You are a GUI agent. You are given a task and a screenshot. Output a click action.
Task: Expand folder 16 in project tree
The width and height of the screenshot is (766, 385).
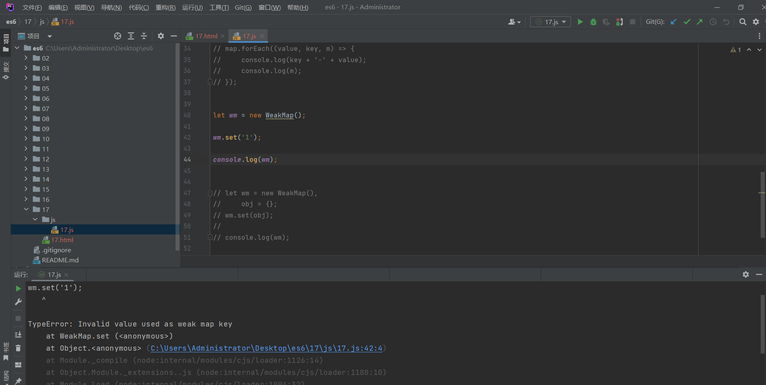pyautogui.click(x=26, y=199)
